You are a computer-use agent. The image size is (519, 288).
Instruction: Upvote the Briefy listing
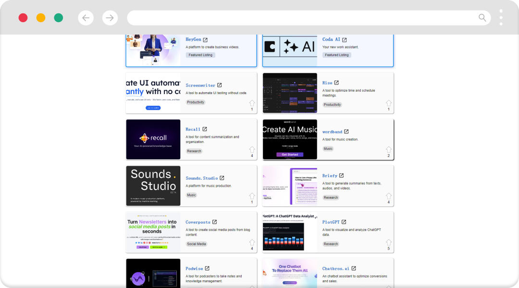click(389, 196)
